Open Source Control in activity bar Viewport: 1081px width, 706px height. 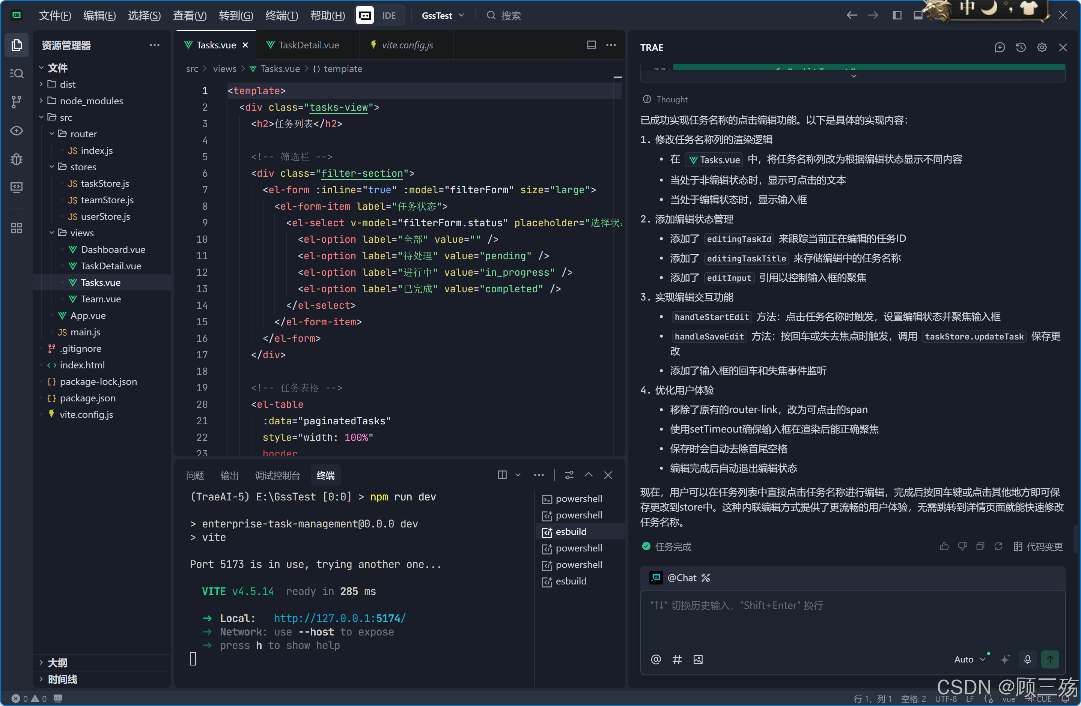(x=17, y=102)
